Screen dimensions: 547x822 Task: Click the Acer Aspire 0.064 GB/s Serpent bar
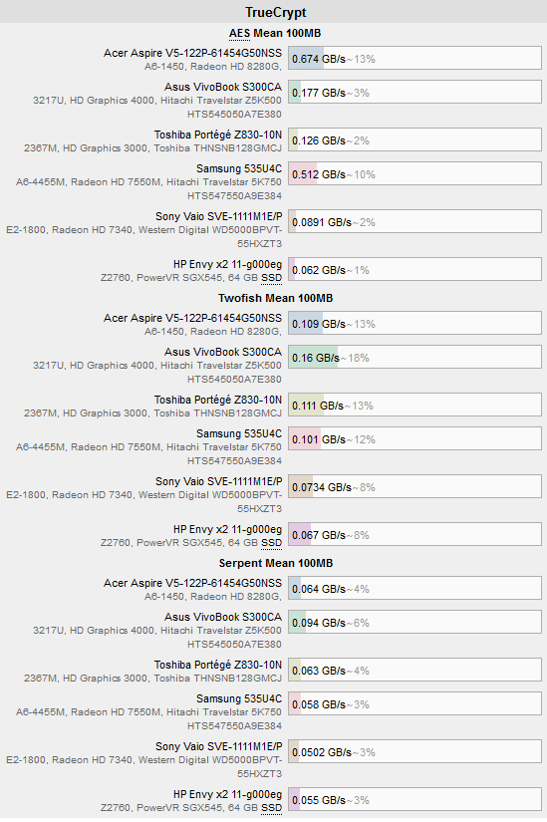(414, 588)
